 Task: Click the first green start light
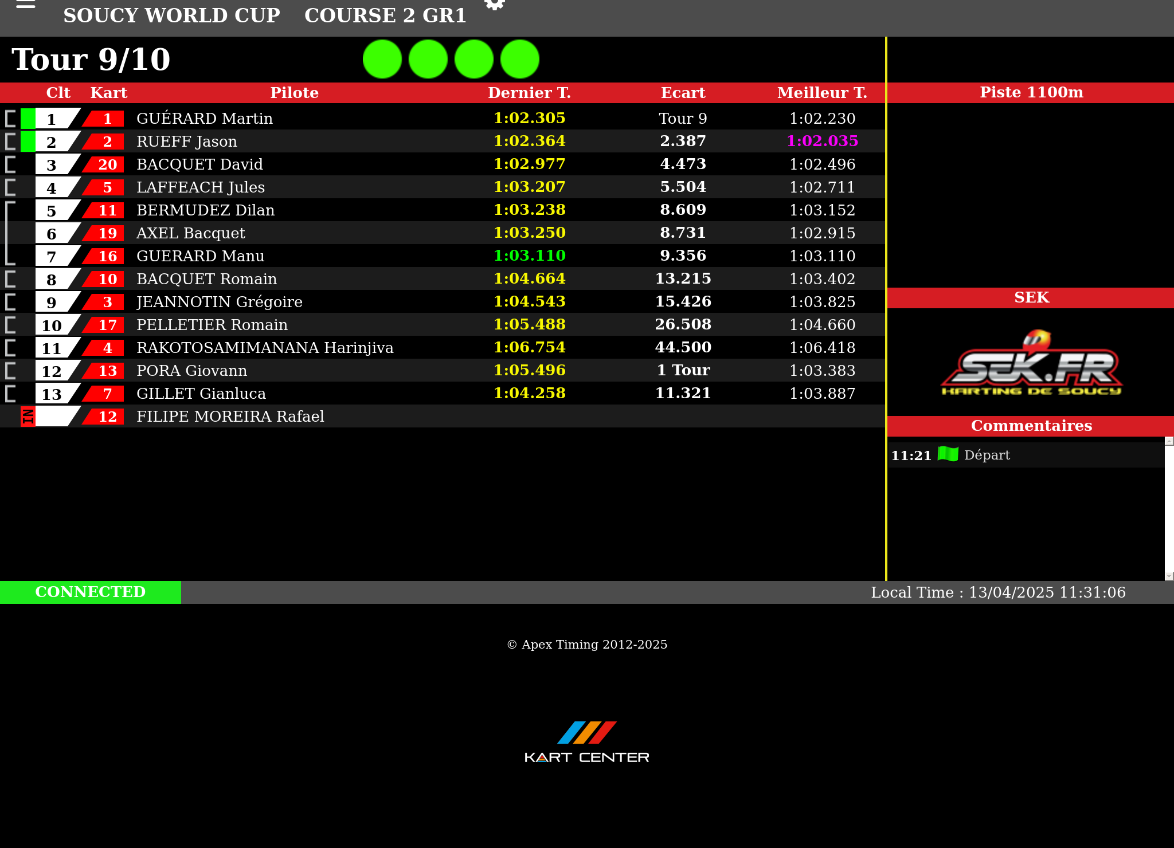(x=382, y=59)
